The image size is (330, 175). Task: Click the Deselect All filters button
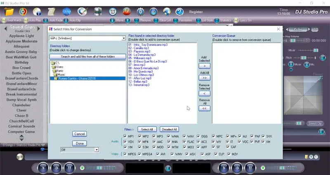click(169, 129)
